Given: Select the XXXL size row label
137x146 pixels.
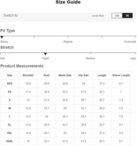Looking at the screenshot, I should [x=10, y=141].
